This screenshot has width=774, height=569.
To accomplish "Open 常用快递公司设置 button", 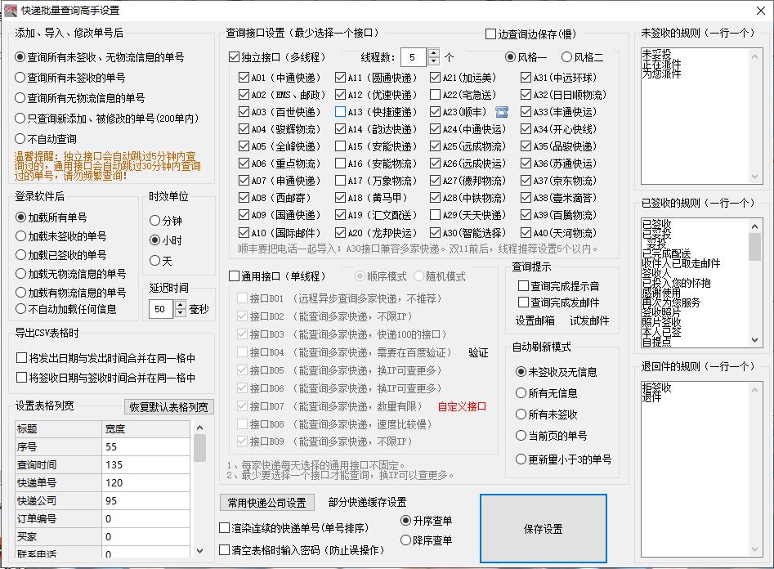I will [x=266, y=503].
